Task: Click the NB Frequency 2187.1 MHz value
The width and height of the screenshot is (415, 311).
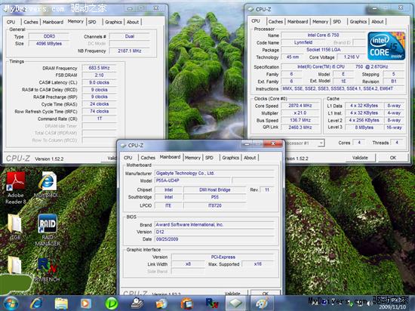Action: tap(130, 51)
